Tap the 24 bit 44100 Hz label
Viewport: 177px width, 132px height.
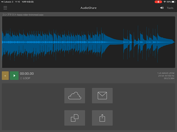click(166, 76)
